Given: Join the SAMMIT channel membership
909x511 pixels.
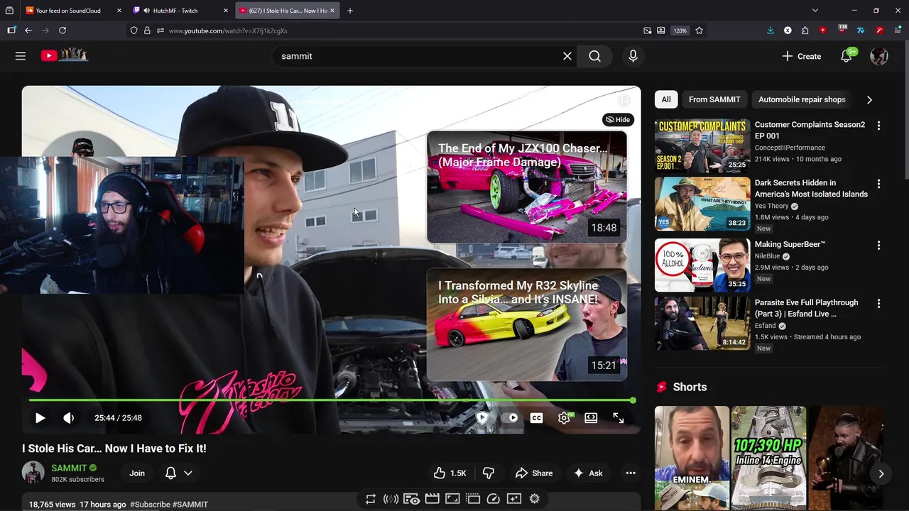Looking at the screenshot, I should coord(137,473).
